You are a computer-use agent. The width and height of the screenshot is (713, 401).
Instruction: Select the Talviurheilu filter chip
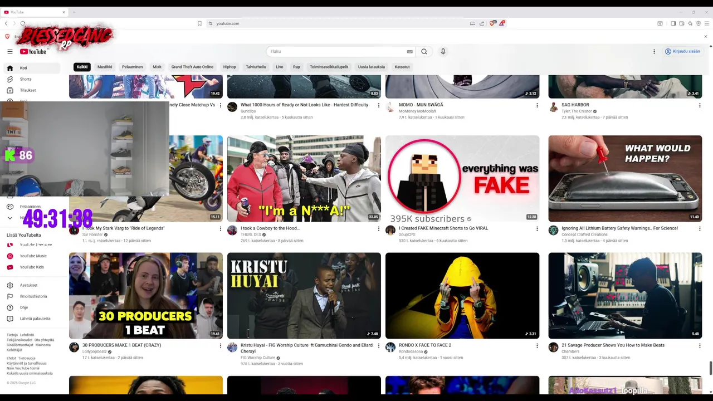[x=256, y=67]
